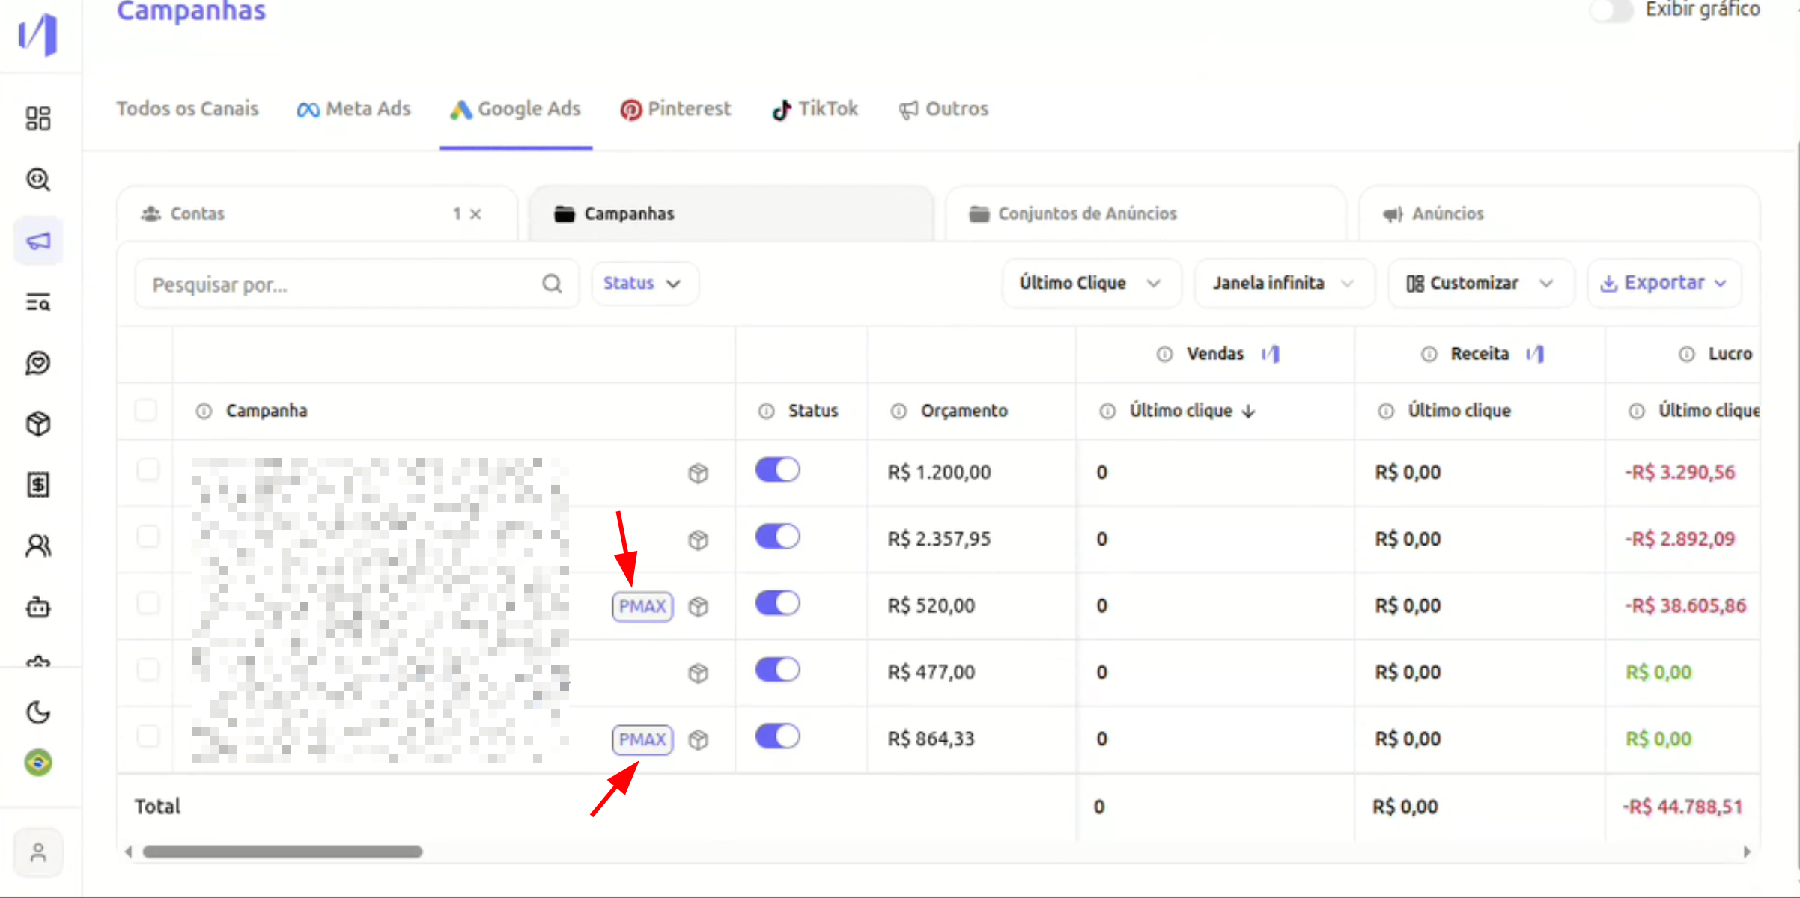The width and height of the screenshot is (1800, 898).
Task: Open the Último Clique attribution dropdown
Action: tap(1090, 284)
